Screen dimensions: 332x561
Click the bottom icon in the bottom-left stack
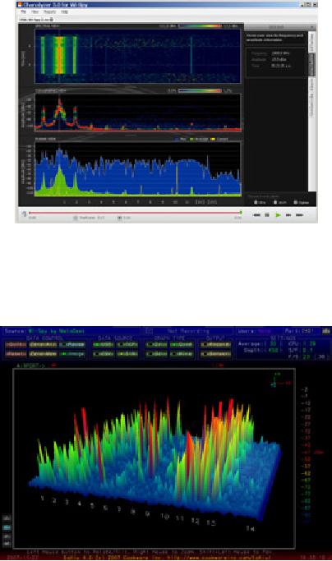click(7, 545)
